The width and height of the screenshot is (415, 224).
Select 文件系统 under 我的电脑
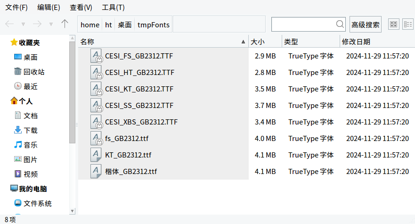[x=33, y=203]
